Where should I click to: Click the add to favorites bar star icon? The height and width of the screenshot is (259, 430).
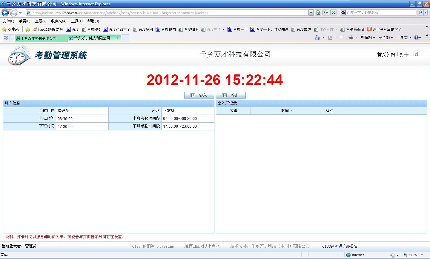tap(28, 29)
